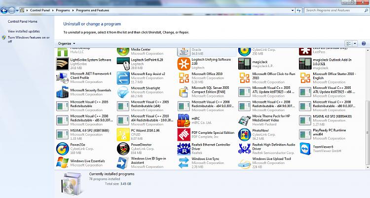Open the recent pages dropdown arrow
Viewport: 370px width, 198px height.
pos(17,10)
